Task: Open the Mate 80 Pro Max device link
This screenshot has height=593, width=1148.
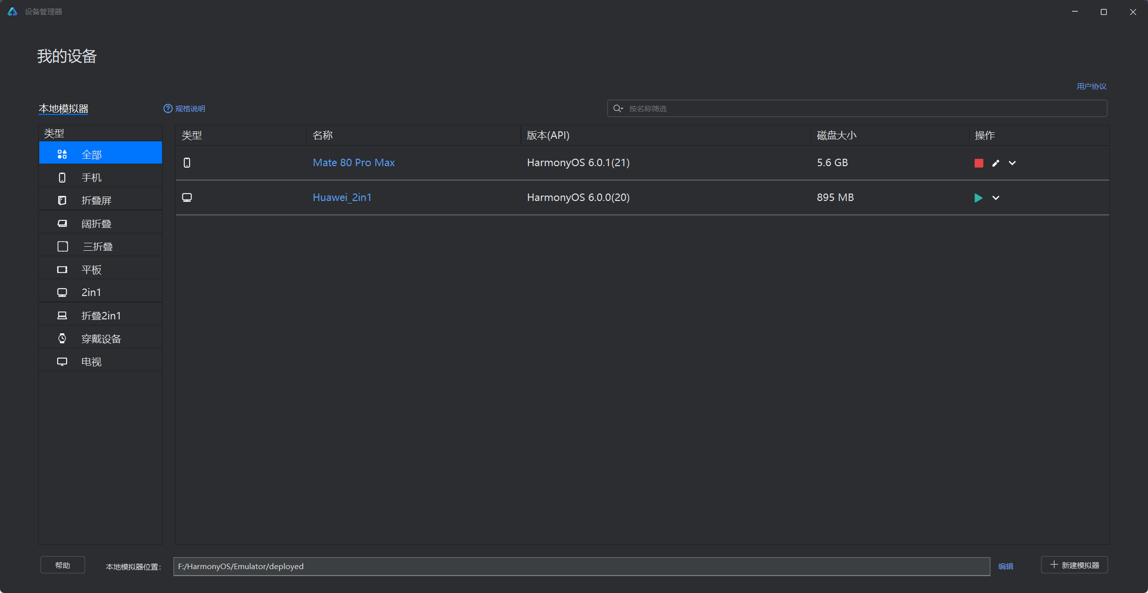Action: tap(353, 163)
